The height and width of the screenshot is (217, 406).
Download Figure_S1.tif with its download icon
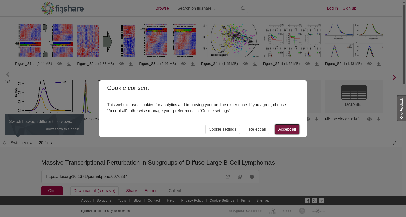(69, 64)
